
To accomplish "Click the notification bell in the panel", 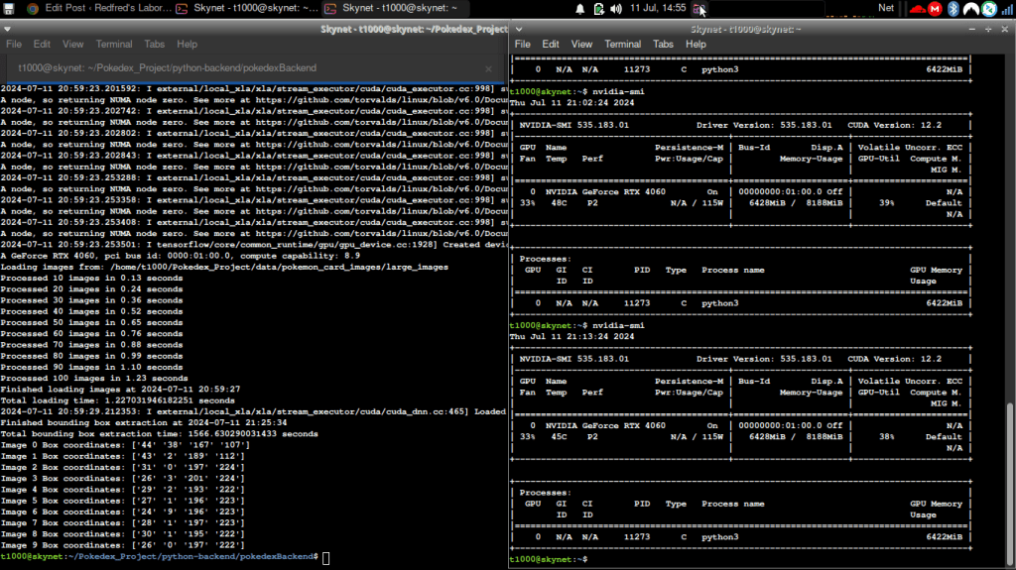I will pyautogui.click(x=580, y=8).
